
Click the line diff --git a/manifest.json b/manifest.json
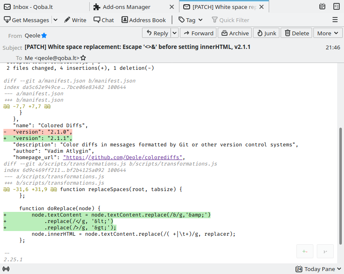pyautogui.click(x=70, y=81)
